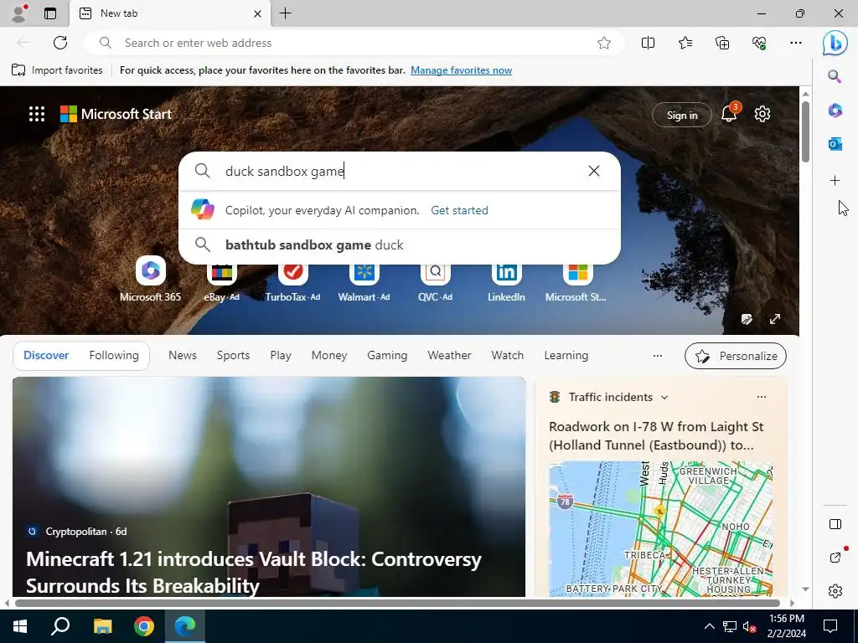Open page settings gear on Microsoft Start
This screenshot has width=858, height=643.
tap(762, 114)
